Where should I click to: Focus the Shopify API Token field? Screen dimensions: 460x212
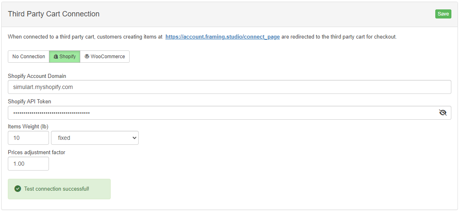point(230,113)
